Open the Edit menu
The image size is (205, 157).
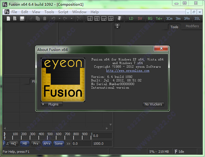pyautogui.click(x=25, y=12)
